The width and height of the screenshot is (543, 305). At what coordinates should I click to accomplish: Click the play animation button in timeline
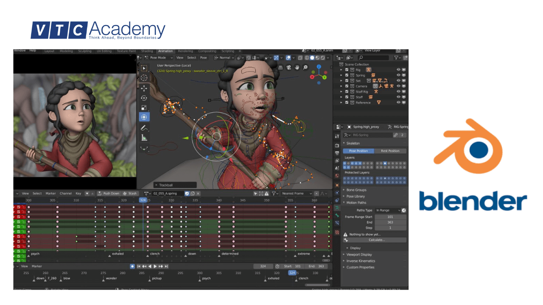[x=155, y=266]
